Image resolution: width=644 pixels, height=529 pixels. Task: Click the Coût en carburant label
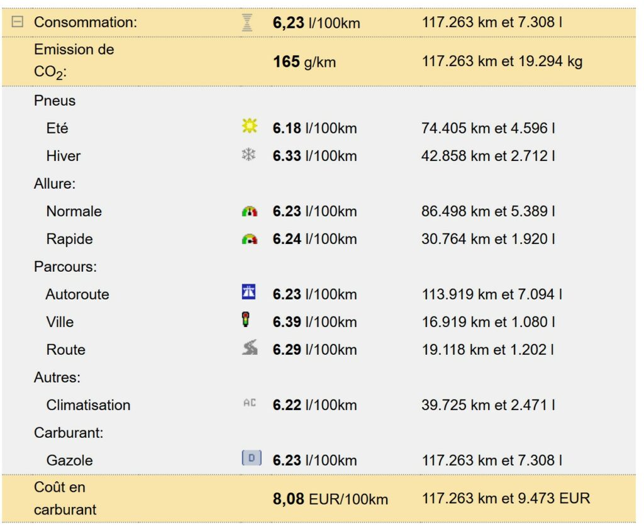[x=65, y=498]
